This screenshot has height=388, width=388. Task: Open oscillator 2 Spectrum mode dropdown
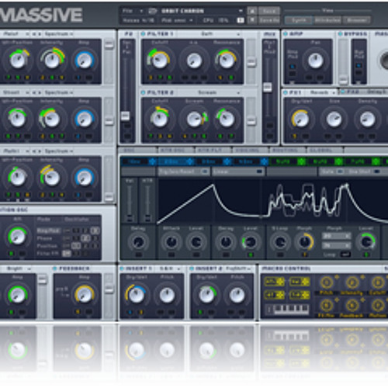coord(59,92)
